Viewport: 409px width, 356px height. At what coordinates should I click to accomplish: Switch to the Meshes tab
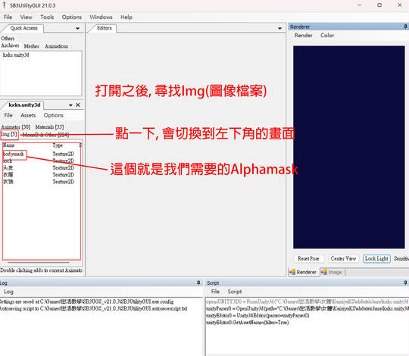coord(32,46)
